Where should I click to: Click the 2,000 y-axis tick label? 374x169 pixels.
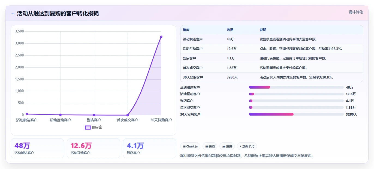click(x=19, y=67)
